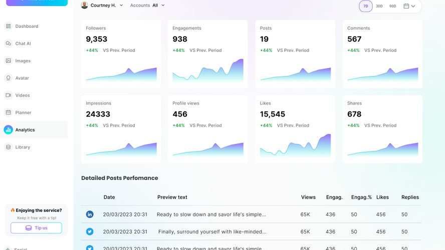Click the Likes chart card
This screenshot has width=445, height=250.
(295, 128)
